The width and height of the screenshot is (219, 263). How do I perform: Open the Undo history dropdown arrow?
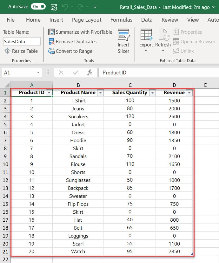72,7
